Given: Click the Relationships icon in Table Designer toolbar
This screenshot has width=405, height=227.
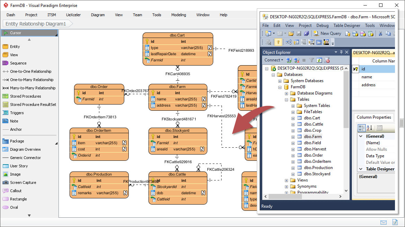Looking at the screenshot, I should [288, 42].
